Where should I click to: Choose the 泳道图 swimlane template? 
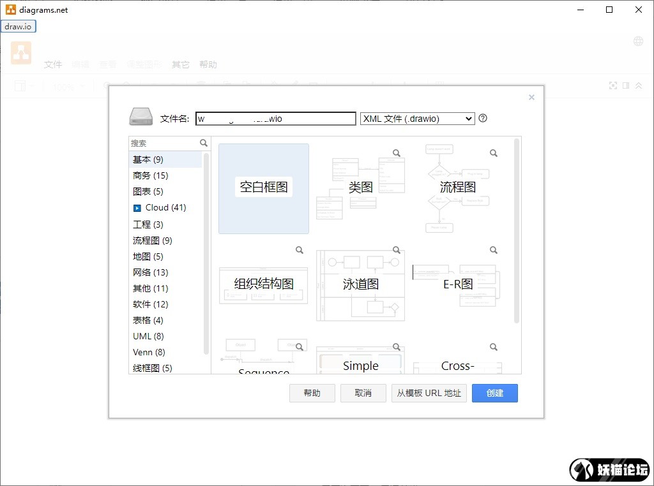360,285
